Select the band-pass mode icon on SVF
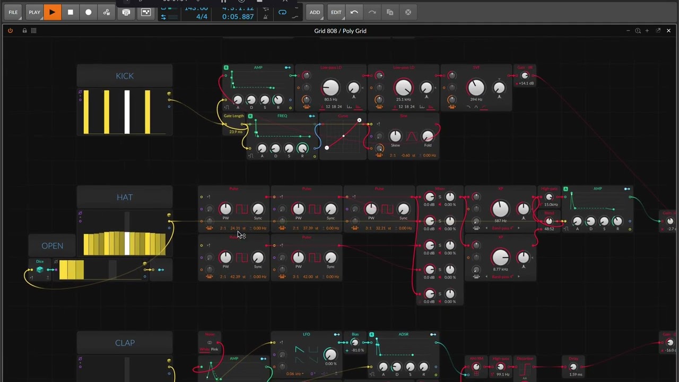 476,107
